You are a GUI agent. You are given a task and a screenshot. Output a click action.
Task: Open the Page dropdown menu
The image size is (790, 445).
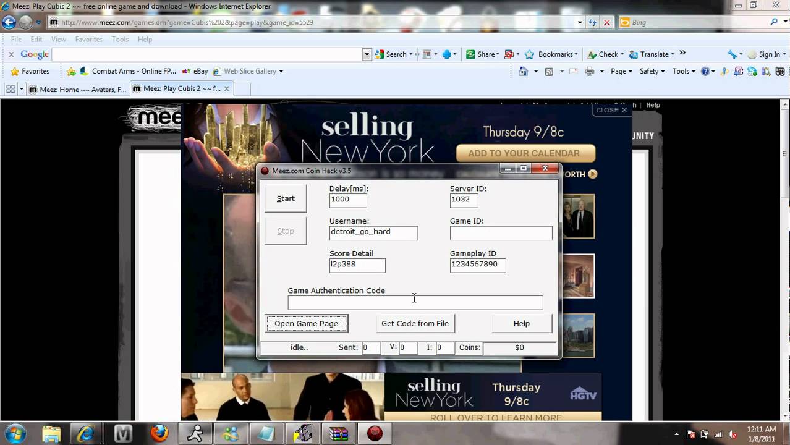pos(621,71)
